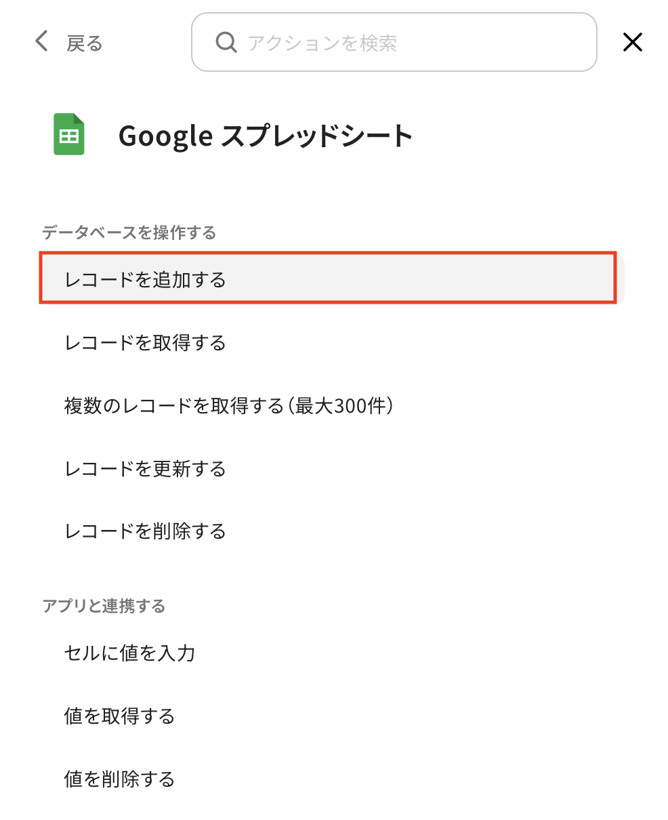
Task: Select レコードを更新する option
Action: tap(145, 468)
